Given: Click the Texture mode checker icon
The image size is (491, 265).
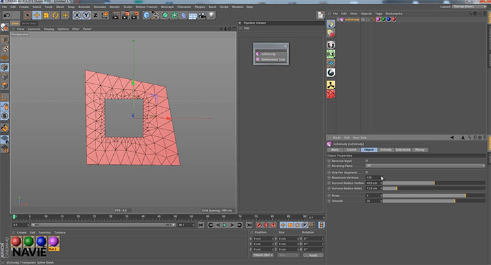Looking at the screenshot, I should (5, 48).
